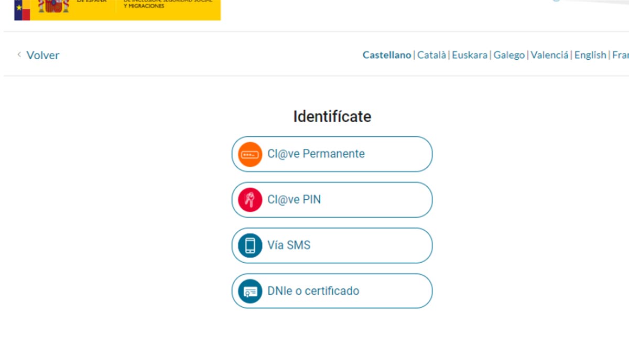Select Castellano language
The image size is (629, 354).
[386, 55]
